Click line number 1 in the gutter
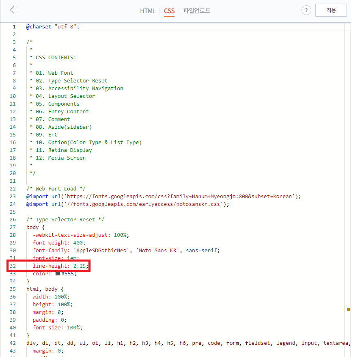The image size is (351, 357). (x=14, y=27)
